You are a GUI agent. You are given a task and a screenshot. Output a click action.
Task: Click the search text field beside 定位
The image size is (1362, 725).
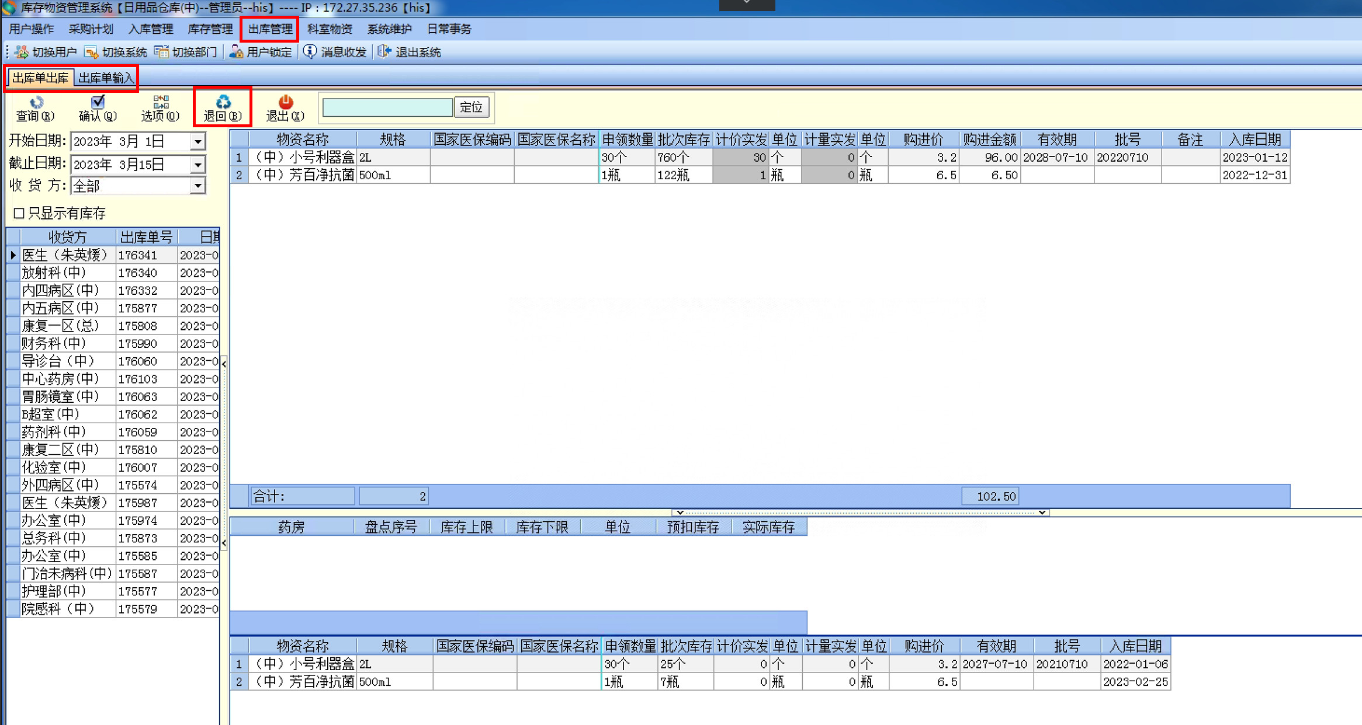pos(387,107)
